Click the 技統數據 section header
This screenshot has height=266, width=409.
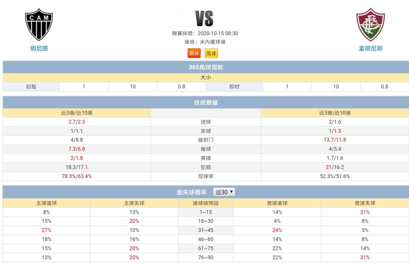pyautogui.click(x=206, y=103)
